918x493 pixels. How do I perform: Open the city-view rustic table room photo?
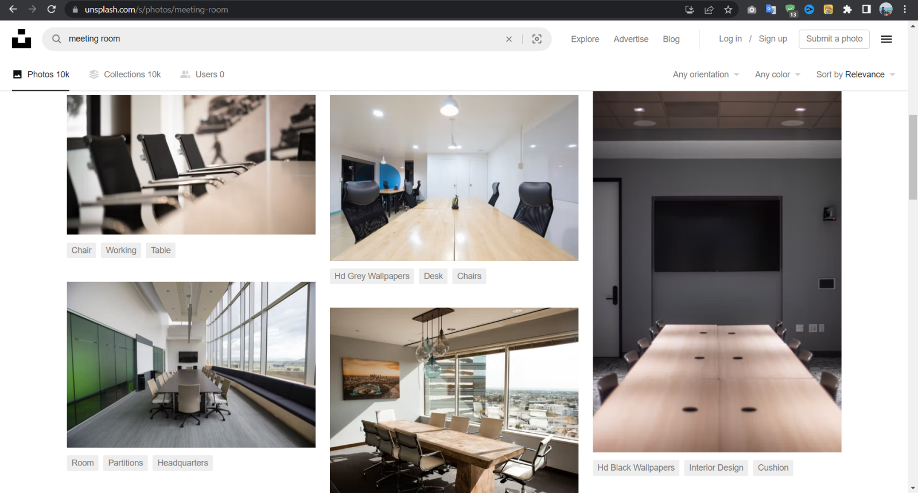pos(454,400)
